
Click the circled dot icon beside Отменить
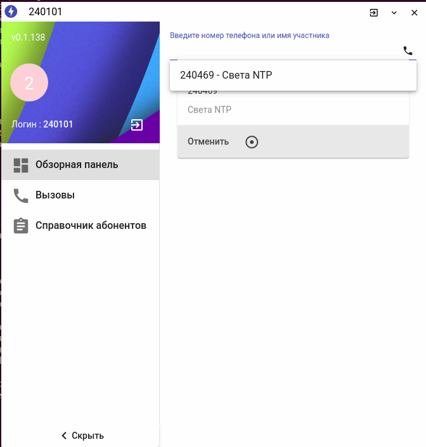[252, 142]
